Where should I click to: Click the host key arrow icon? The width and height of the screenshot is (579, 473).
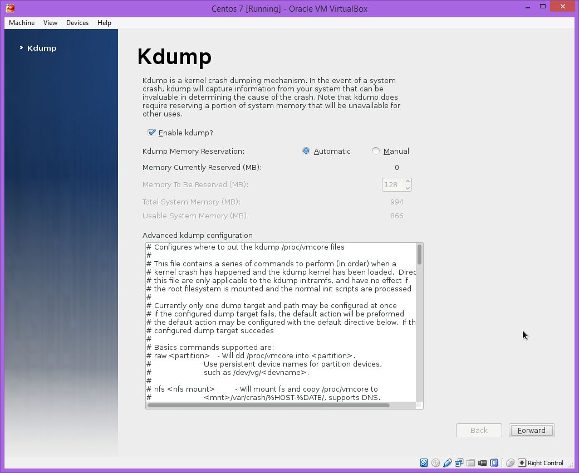522,462
